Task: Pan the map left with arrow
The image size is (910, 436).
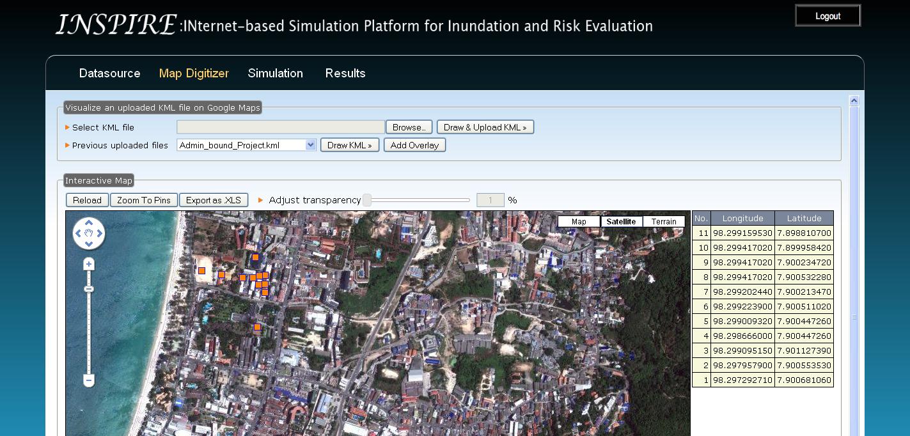Action: click(78, 234)
